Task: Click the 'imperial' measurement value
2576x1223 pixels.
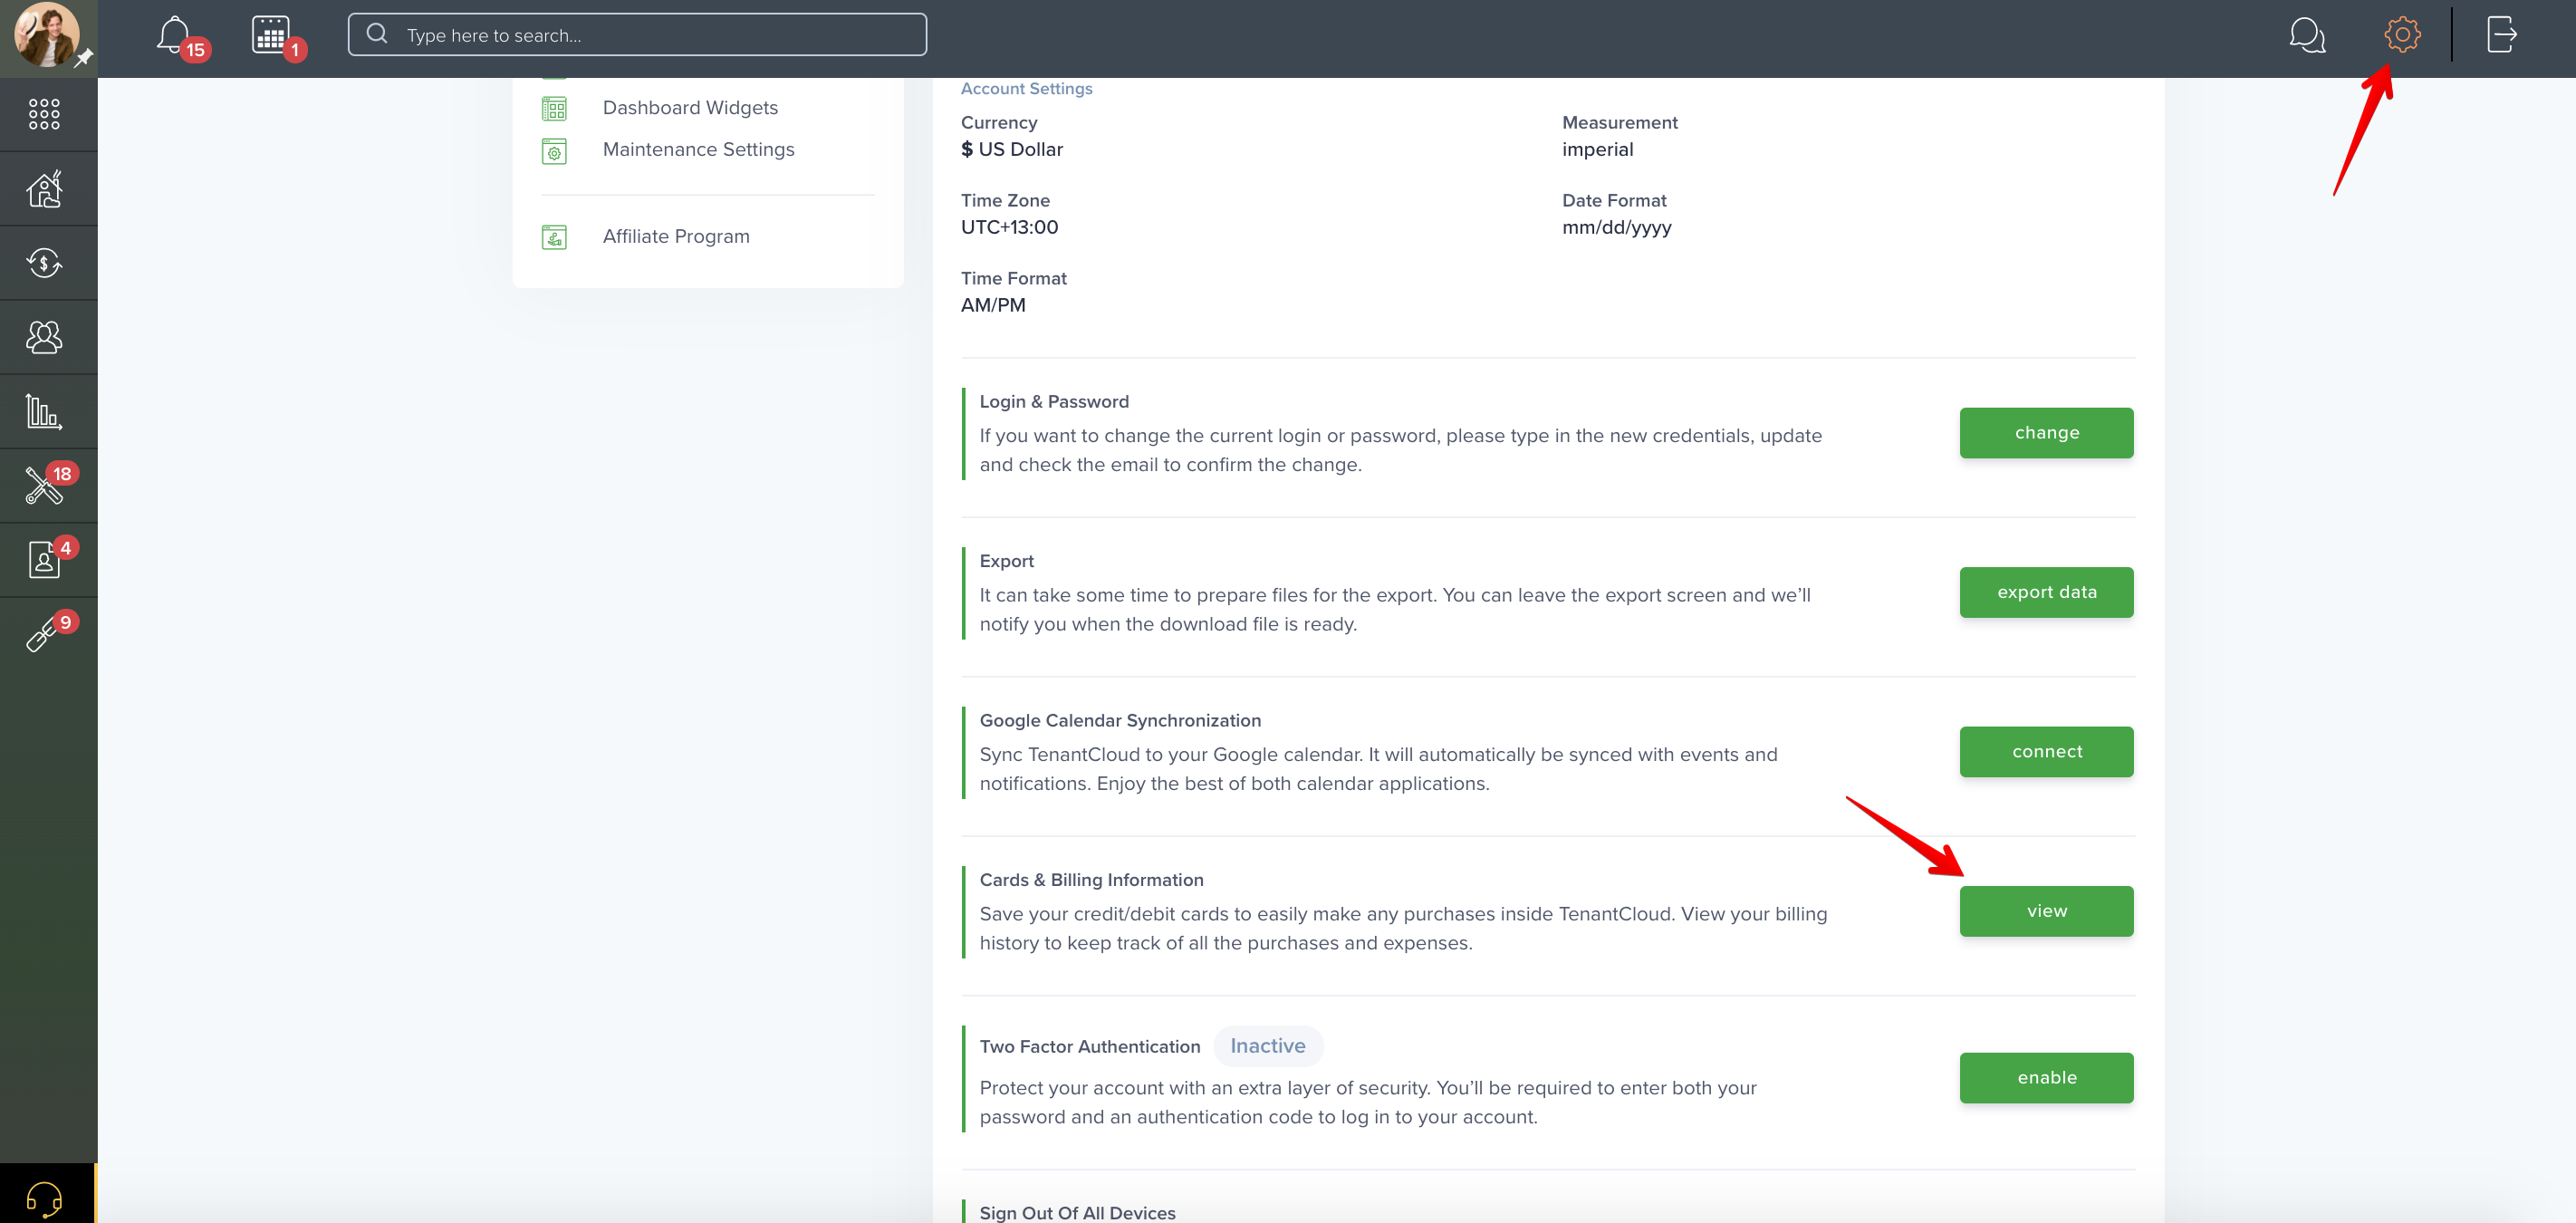Action: tap(1597, 150)
